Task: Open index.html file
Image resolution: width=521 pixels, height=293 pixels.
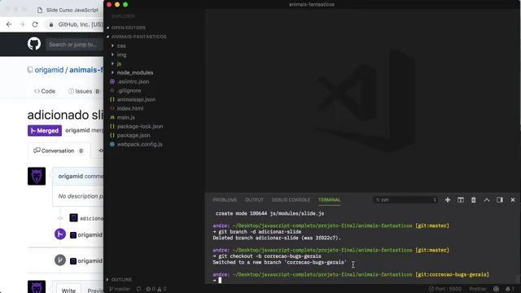Action: click(x=130, y=108)
